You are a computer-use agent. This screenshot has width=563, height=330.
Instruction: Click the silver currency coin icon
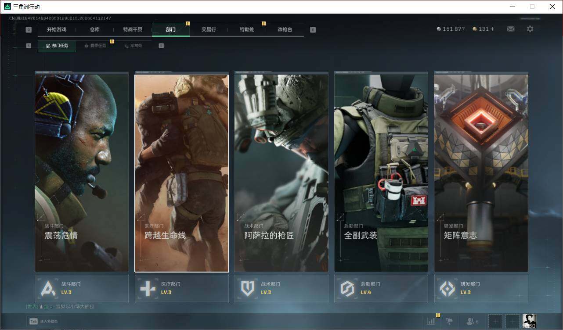coord(439,29)
